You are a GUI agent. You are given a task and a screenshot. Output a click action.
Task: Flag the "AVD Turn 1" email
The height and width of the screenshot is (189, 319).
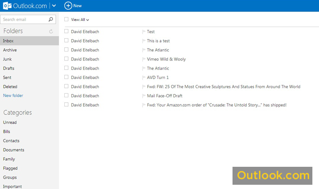coord(144,77)
